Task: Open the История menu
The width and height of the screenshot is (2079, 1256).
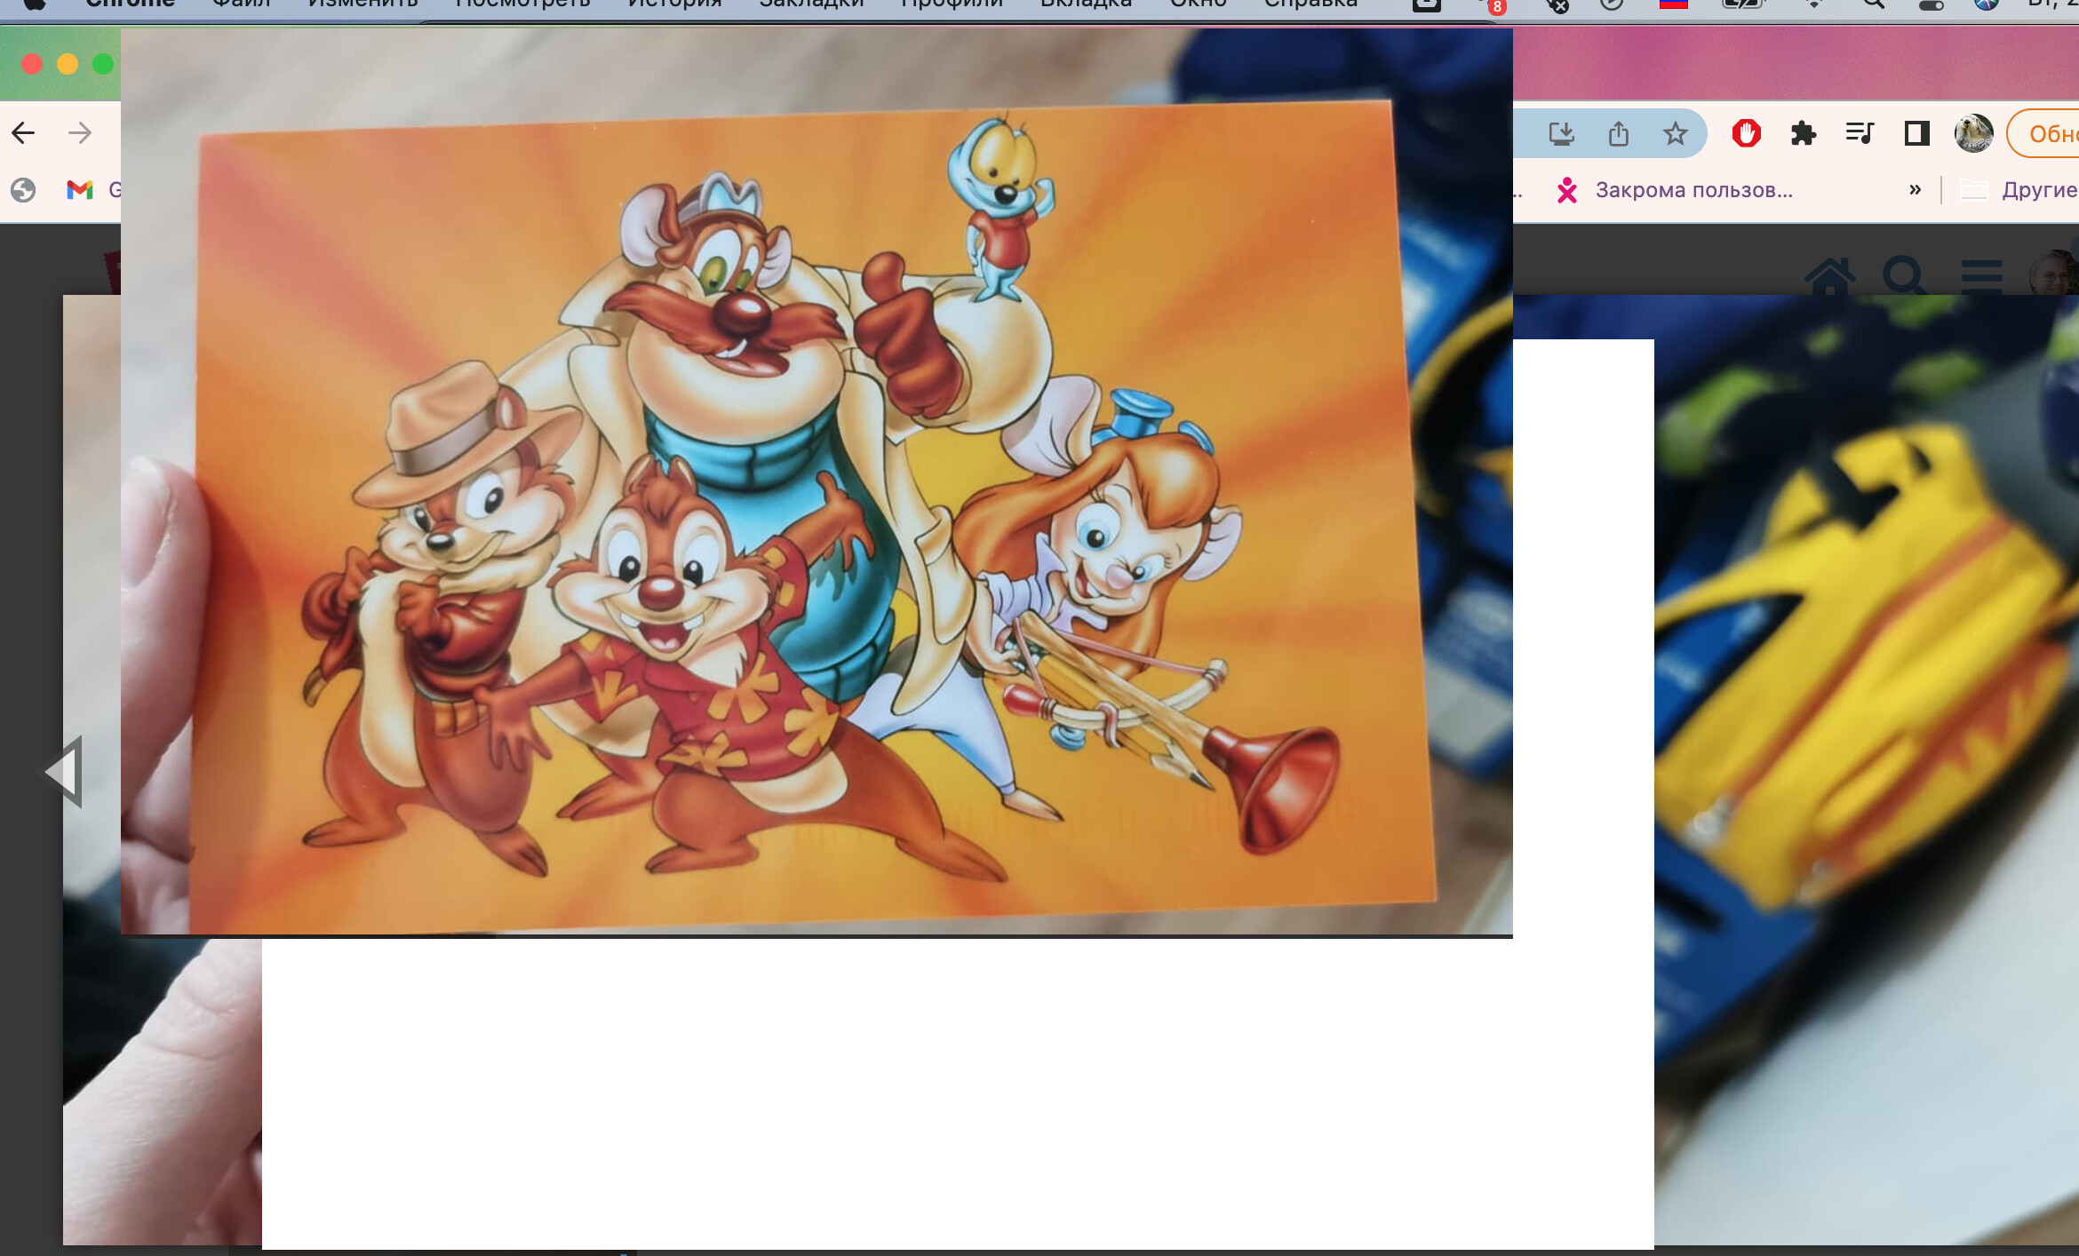Action: [x=674, y=4]
